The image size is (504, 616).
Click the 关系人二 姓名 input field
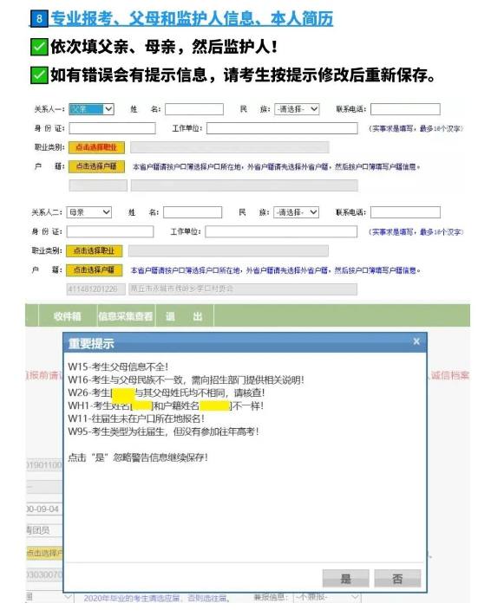click(193, 212)
